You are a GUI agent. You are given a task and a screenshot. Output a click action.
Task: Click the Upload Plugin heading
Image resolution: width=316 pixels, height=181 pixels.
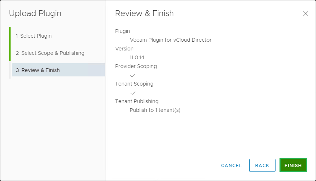pos(35,14)
